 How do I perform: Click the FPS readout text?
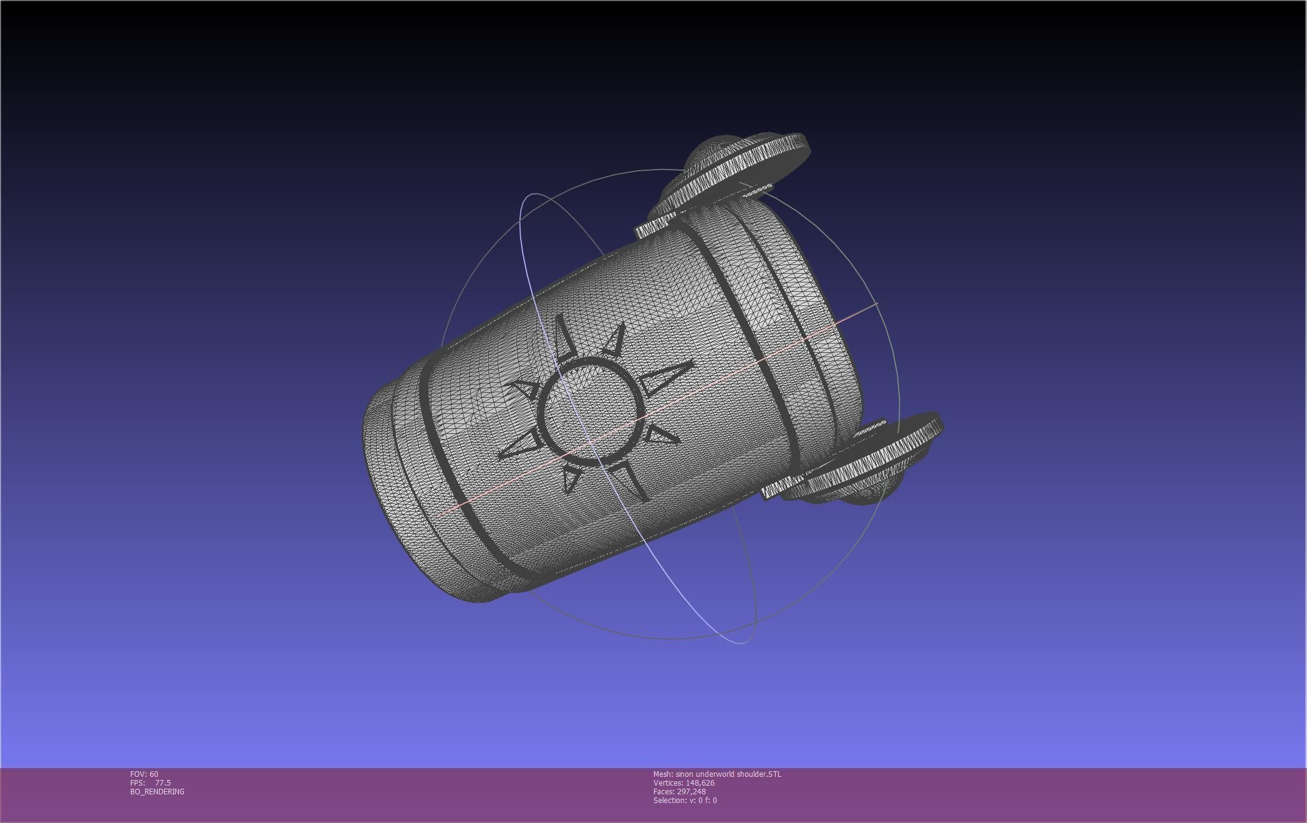click(x=150, y=783)
